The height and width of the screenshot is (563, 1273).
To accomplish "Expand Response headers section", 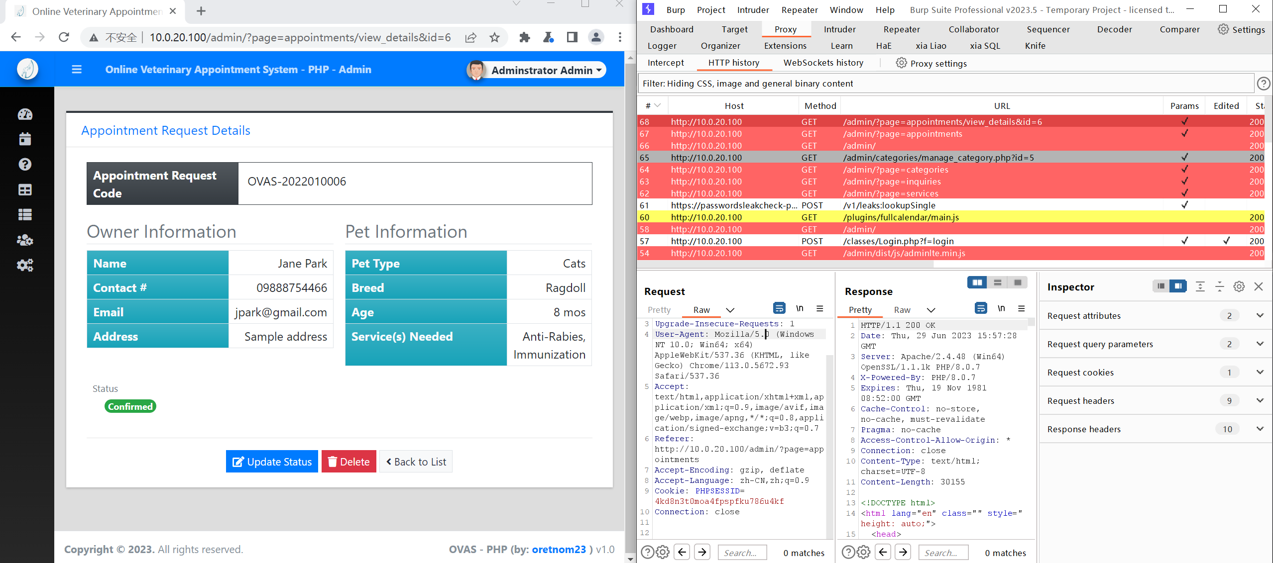I will (1155, 429).
